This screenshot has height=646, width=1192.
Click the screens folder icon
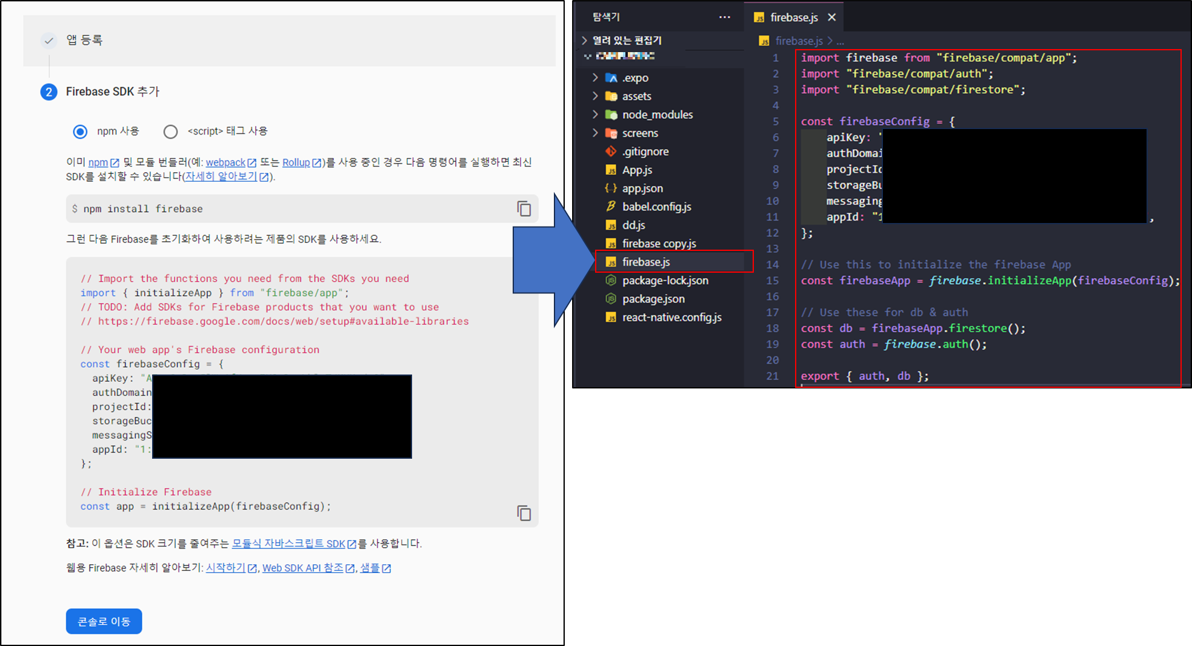(x=611, y=133)
